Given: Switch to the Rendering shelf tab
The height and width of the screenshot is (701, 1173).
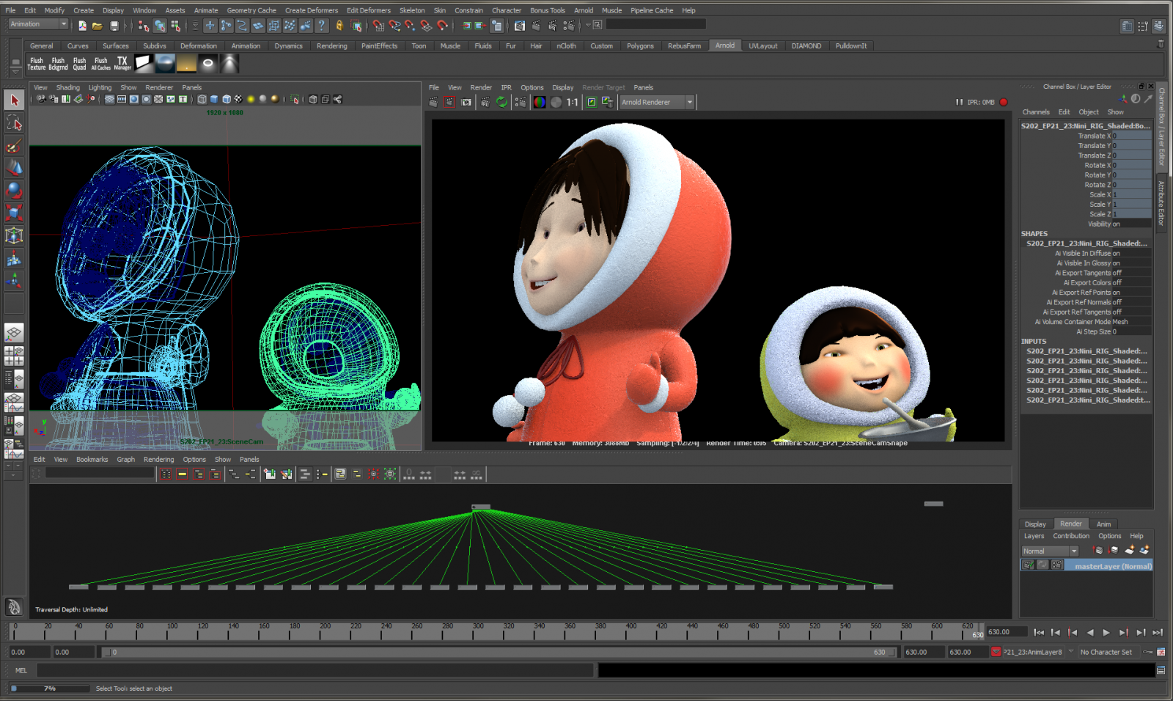Looking at the screenshot, I should click(x=331, y=45).
